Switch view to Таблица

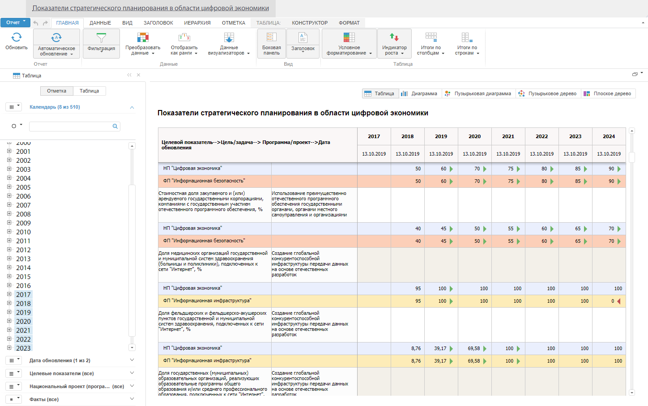(380, 93)
